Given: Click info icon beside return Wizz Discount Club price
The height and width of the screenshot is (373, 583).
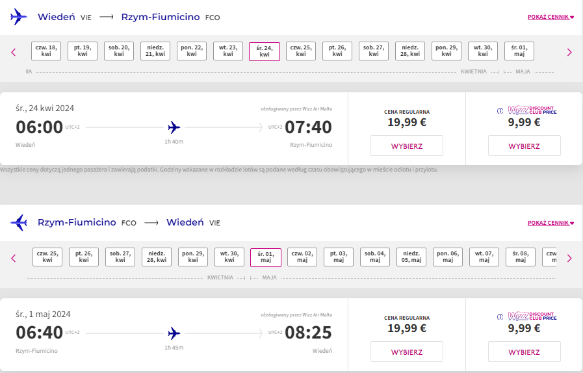Looking at the screenshot, I should [500, 316].
